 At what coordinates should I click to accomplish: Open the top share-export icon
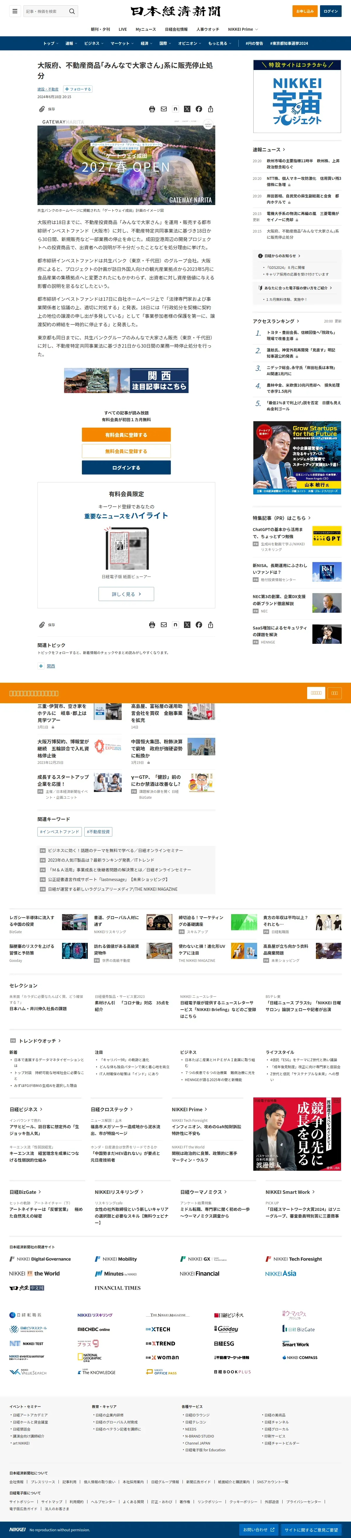210,109
